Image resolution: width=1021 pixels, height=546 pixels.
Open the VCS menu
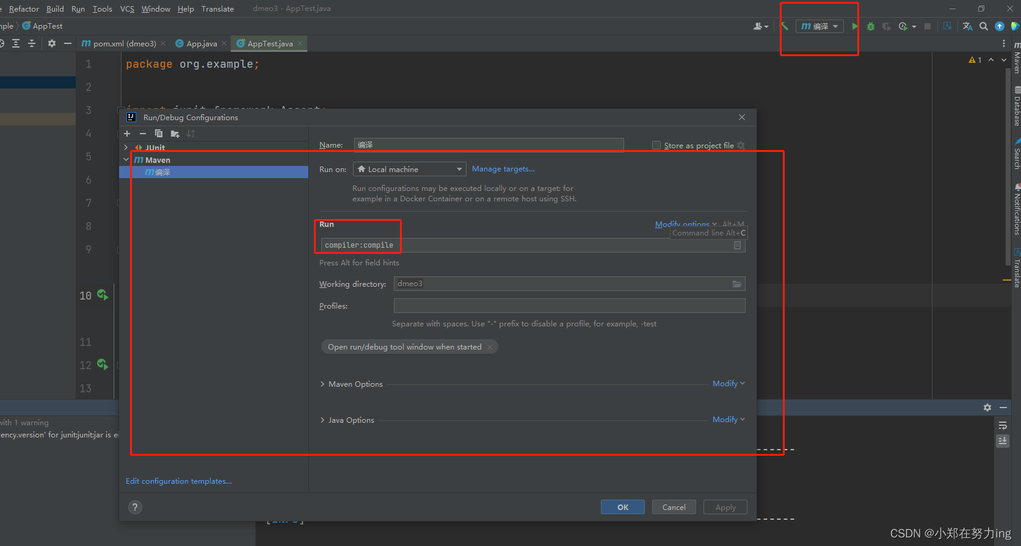point(127,9)
